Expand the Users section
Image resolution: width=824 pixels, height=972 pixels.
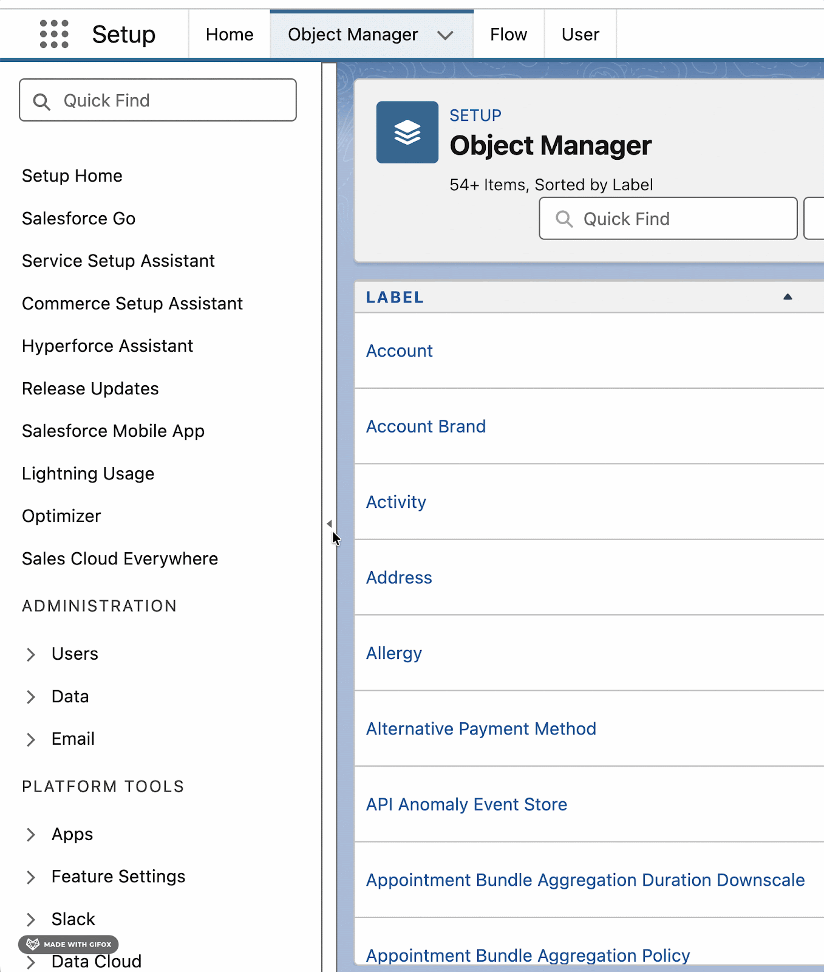pos(31,654)
